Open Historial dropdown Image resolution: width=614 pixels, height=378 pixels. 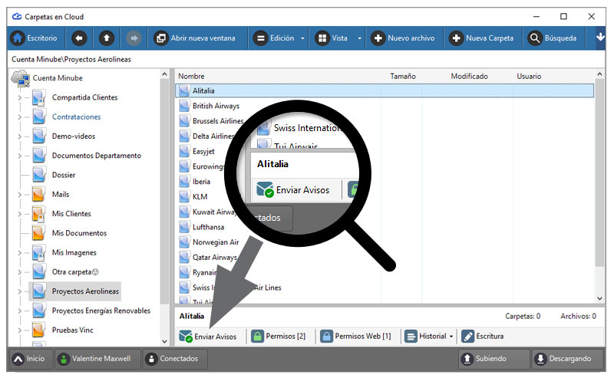coord(428,336)
